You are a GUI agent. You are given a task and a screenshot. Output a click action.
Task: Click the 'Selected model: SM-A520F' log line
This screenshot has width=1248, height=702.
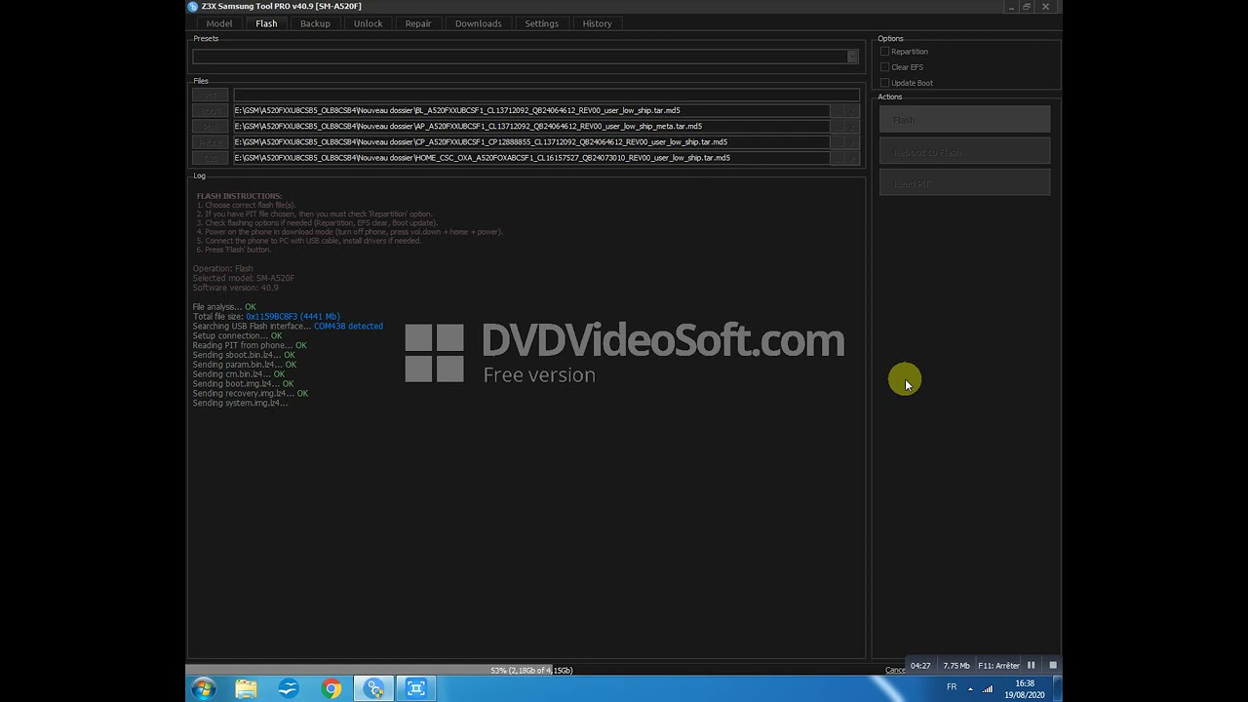point(244,278)
